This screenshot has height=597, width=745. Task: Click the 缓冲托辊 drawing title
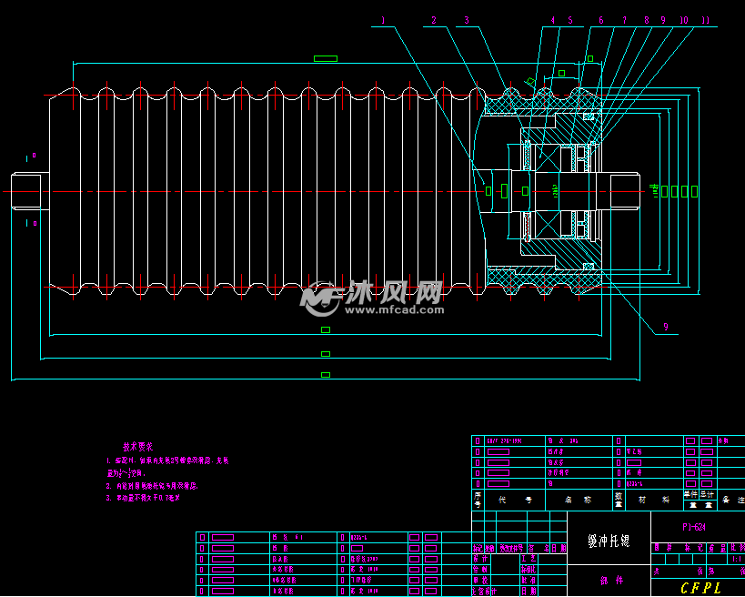coord(609,540)
